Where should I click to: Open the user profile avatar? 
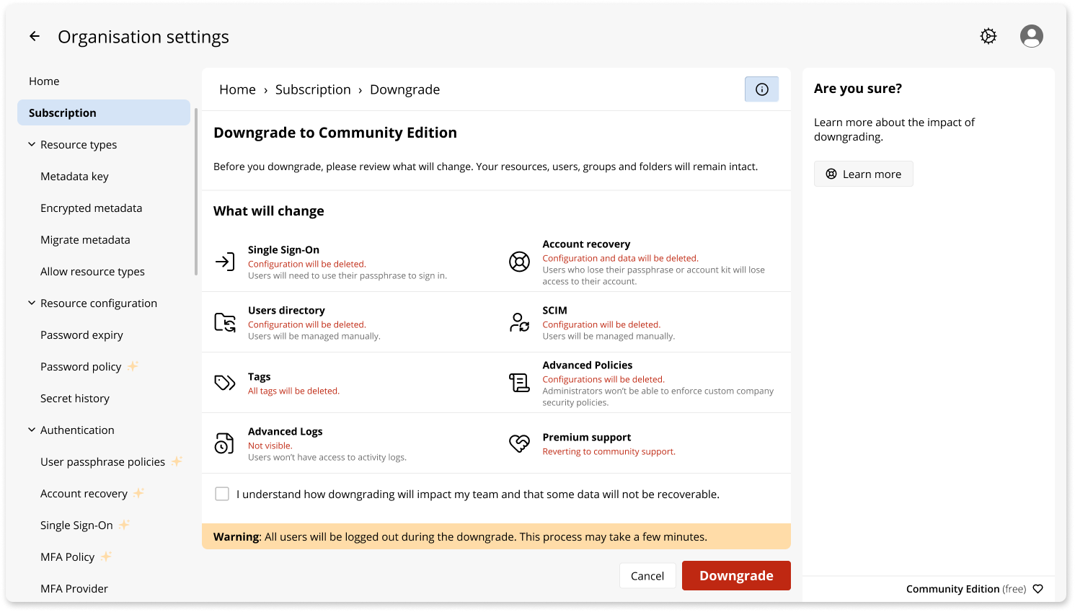click(x=1032, y=36)
